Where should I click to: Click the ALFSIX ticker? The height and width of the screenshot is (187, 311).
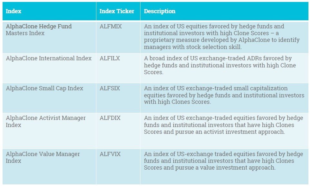click(110, 88)
